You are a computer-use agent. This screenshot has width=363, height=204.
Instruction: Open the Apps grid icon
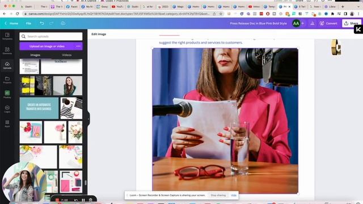(x=7, y=124)
